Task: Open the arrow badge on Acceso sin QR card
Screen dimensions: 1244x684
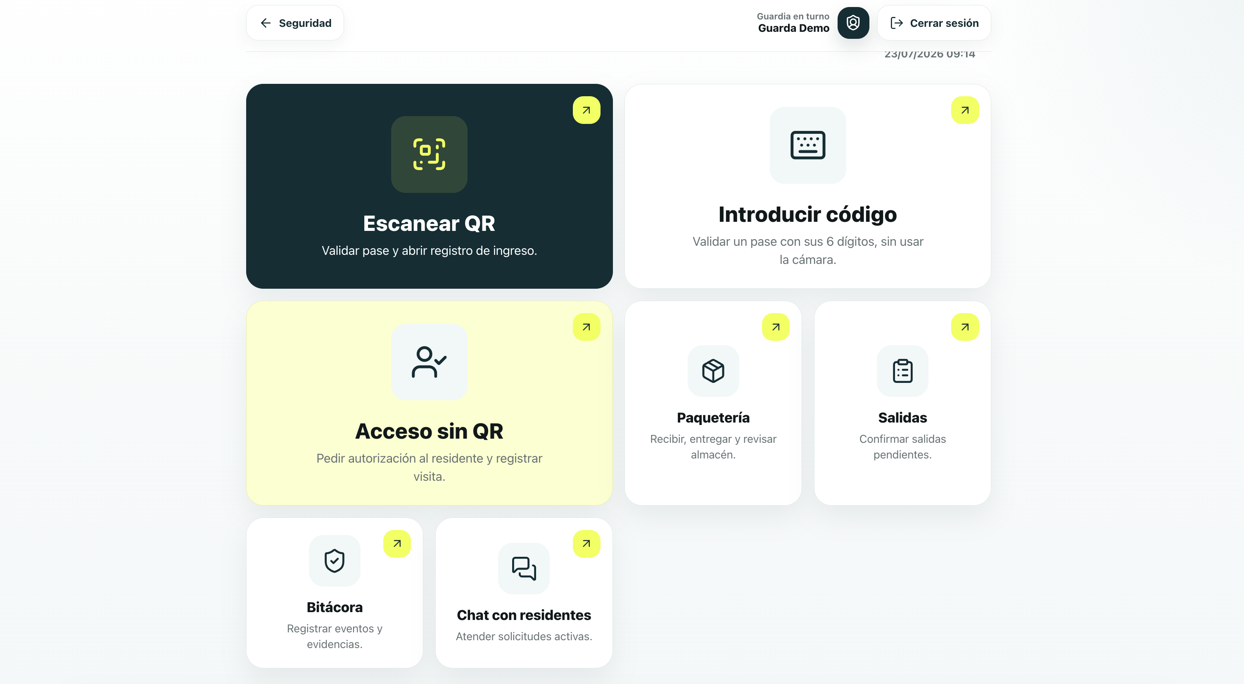Action: pos(586,327)
